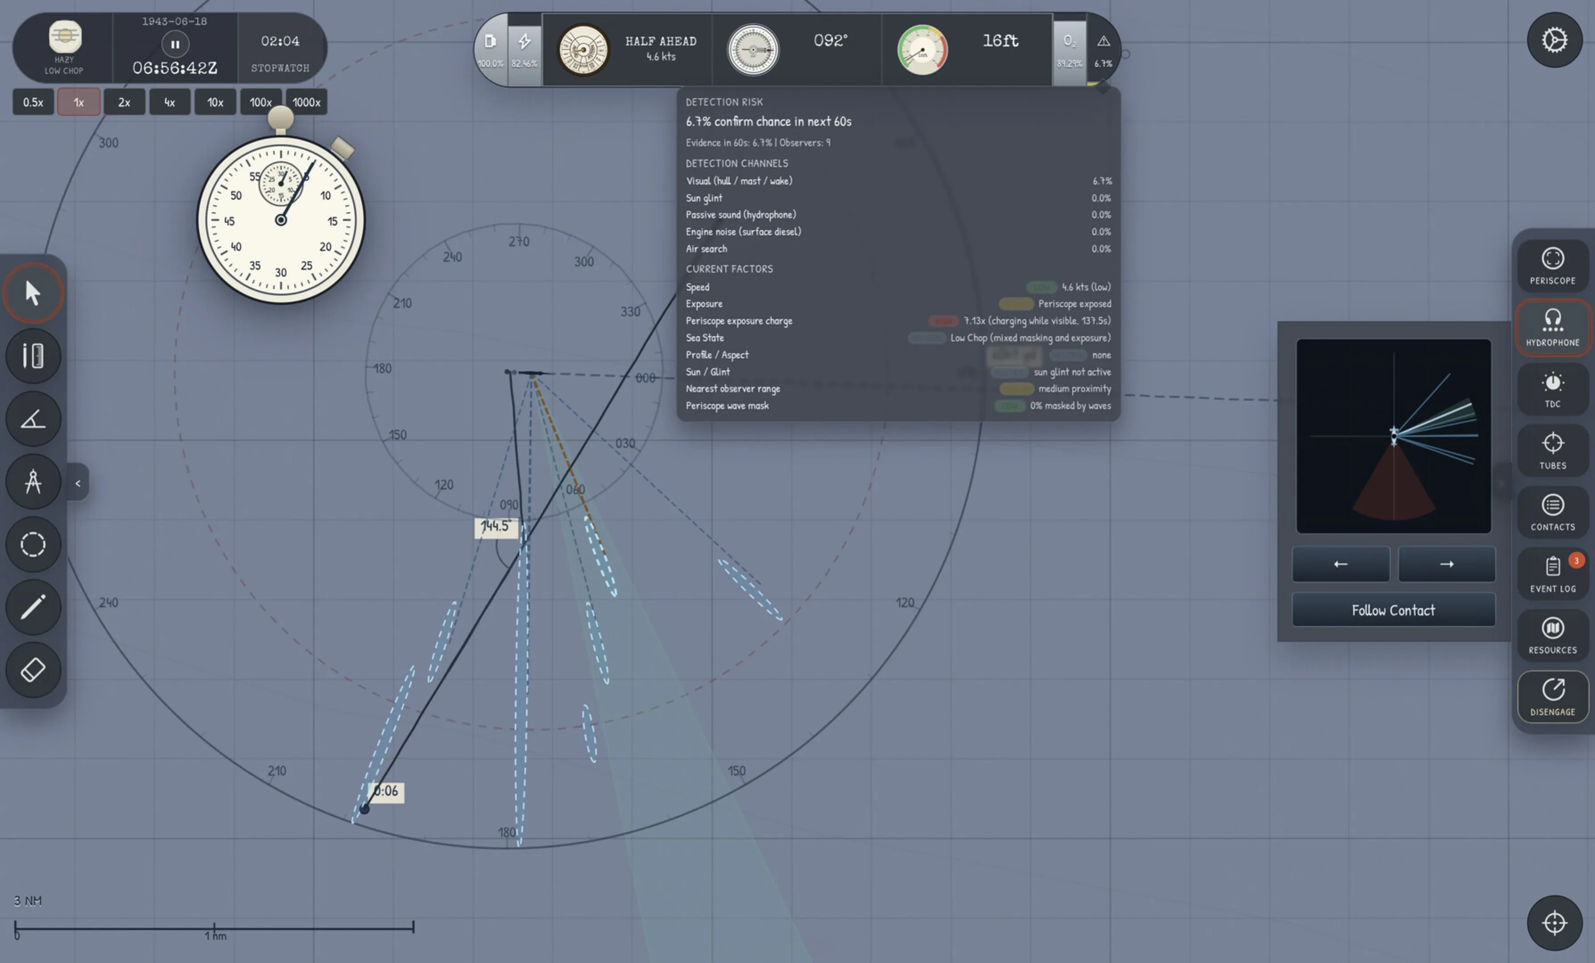This screenshot has height=963, width=1595.
Task: Select the compass divider tool
Action: click(33, 481)
